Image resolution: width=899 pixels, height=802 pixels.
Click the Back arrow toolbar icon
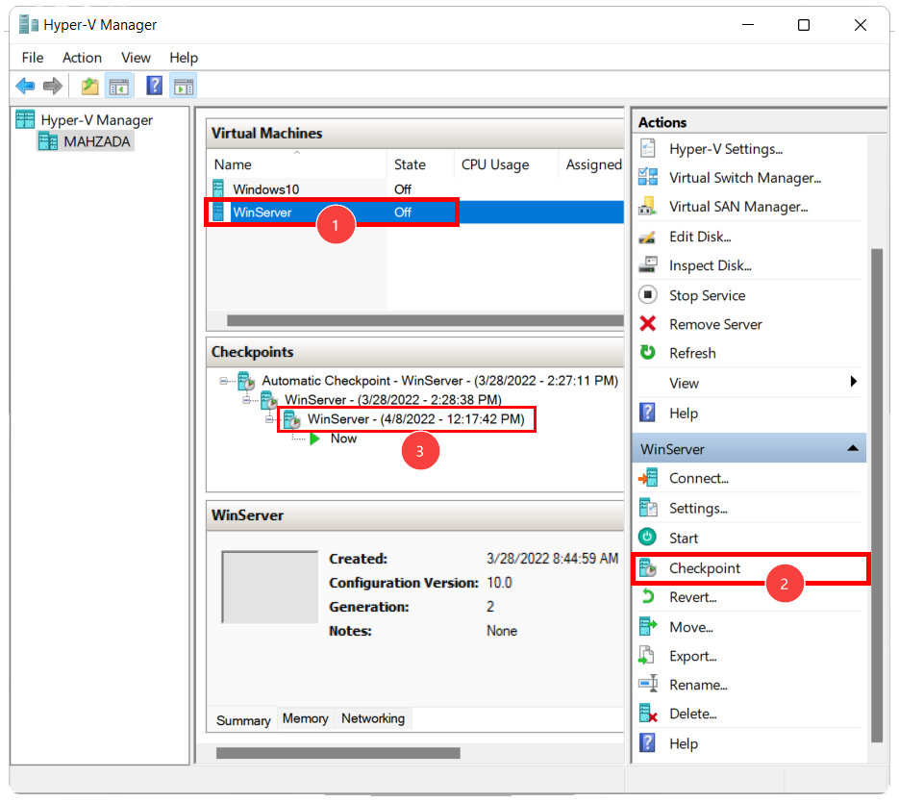coord(25,86)
